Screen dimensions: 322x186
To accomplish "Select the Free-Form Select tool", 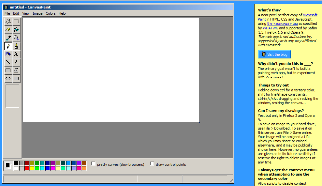I will (x=8, y=22).
